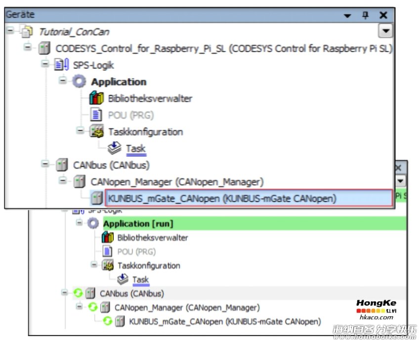Select Taskkonfiguration in the top panel
The height and width of the screenshot is (342, 420).
click(x=146, y=132)
